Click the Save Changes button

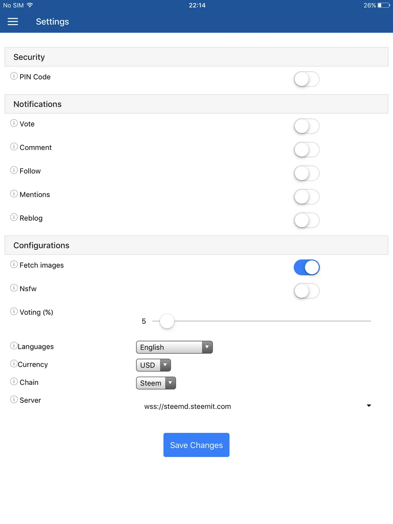(x=196, y=445)
